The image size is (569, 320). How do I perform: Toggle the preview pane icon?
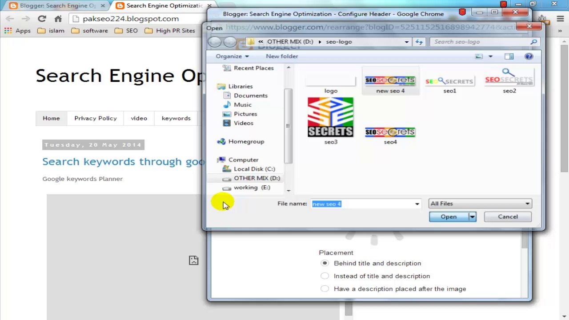(x=509, y=56)
